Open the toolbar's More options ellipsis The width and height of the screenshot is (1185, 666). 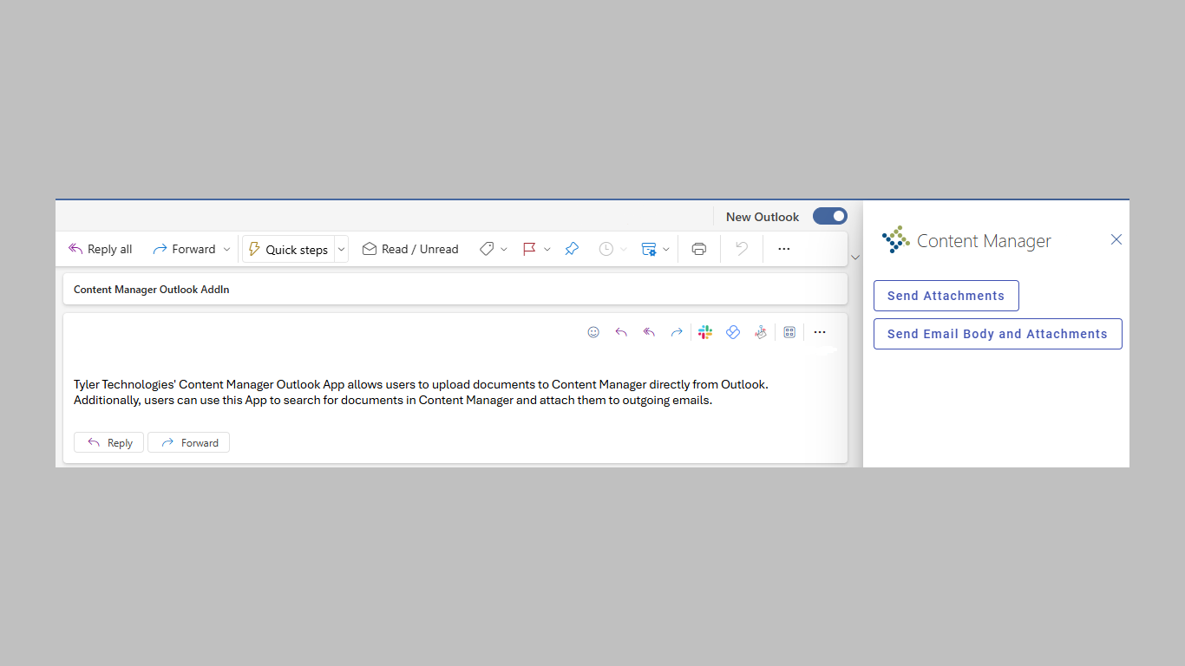(x=784, y=249)
